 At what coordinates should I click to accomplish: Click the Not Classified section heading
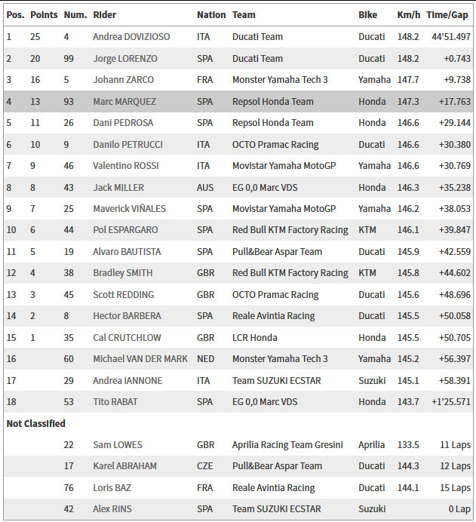pos(36,423)
